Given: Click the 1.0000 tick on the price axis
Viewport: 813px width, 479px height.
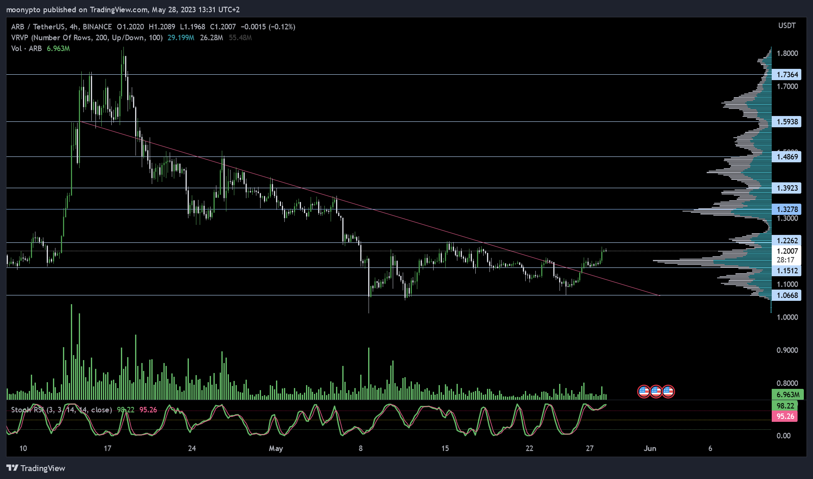Looking at the screenshot, I should [787, 318].
